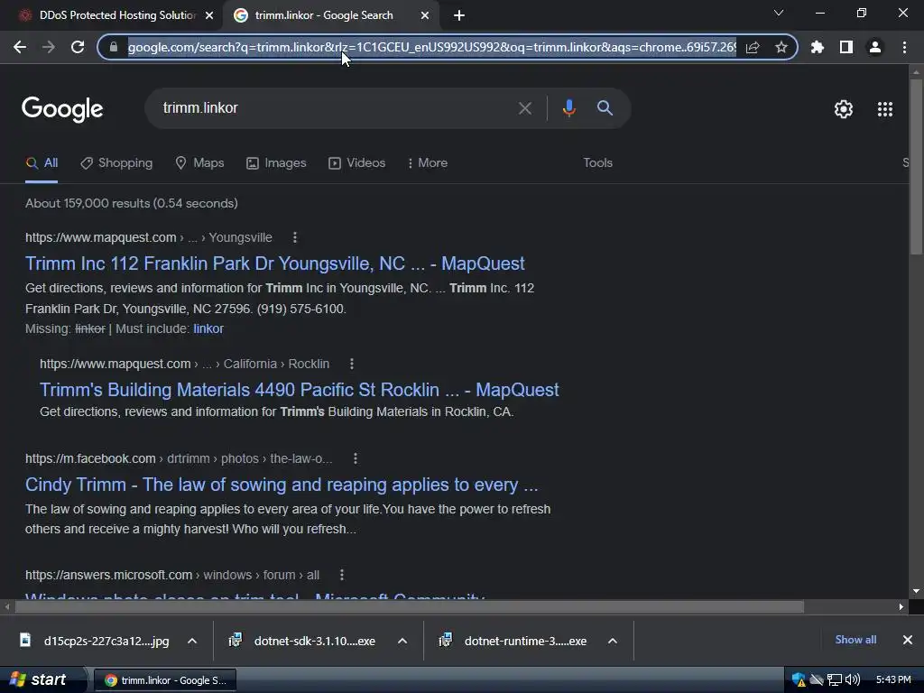Viewport: 924px width, 693px height.
Task: Reload the current page
Action: (x=78, y=47)
